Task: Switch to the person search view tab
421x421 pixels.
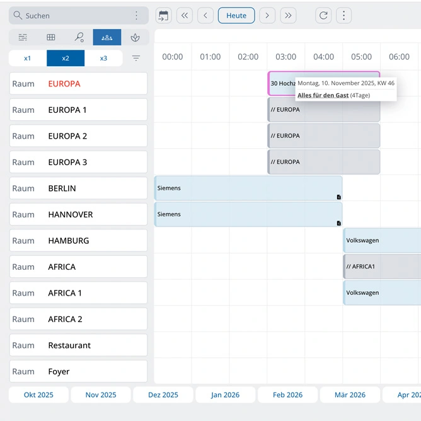Action: [79, 38]
